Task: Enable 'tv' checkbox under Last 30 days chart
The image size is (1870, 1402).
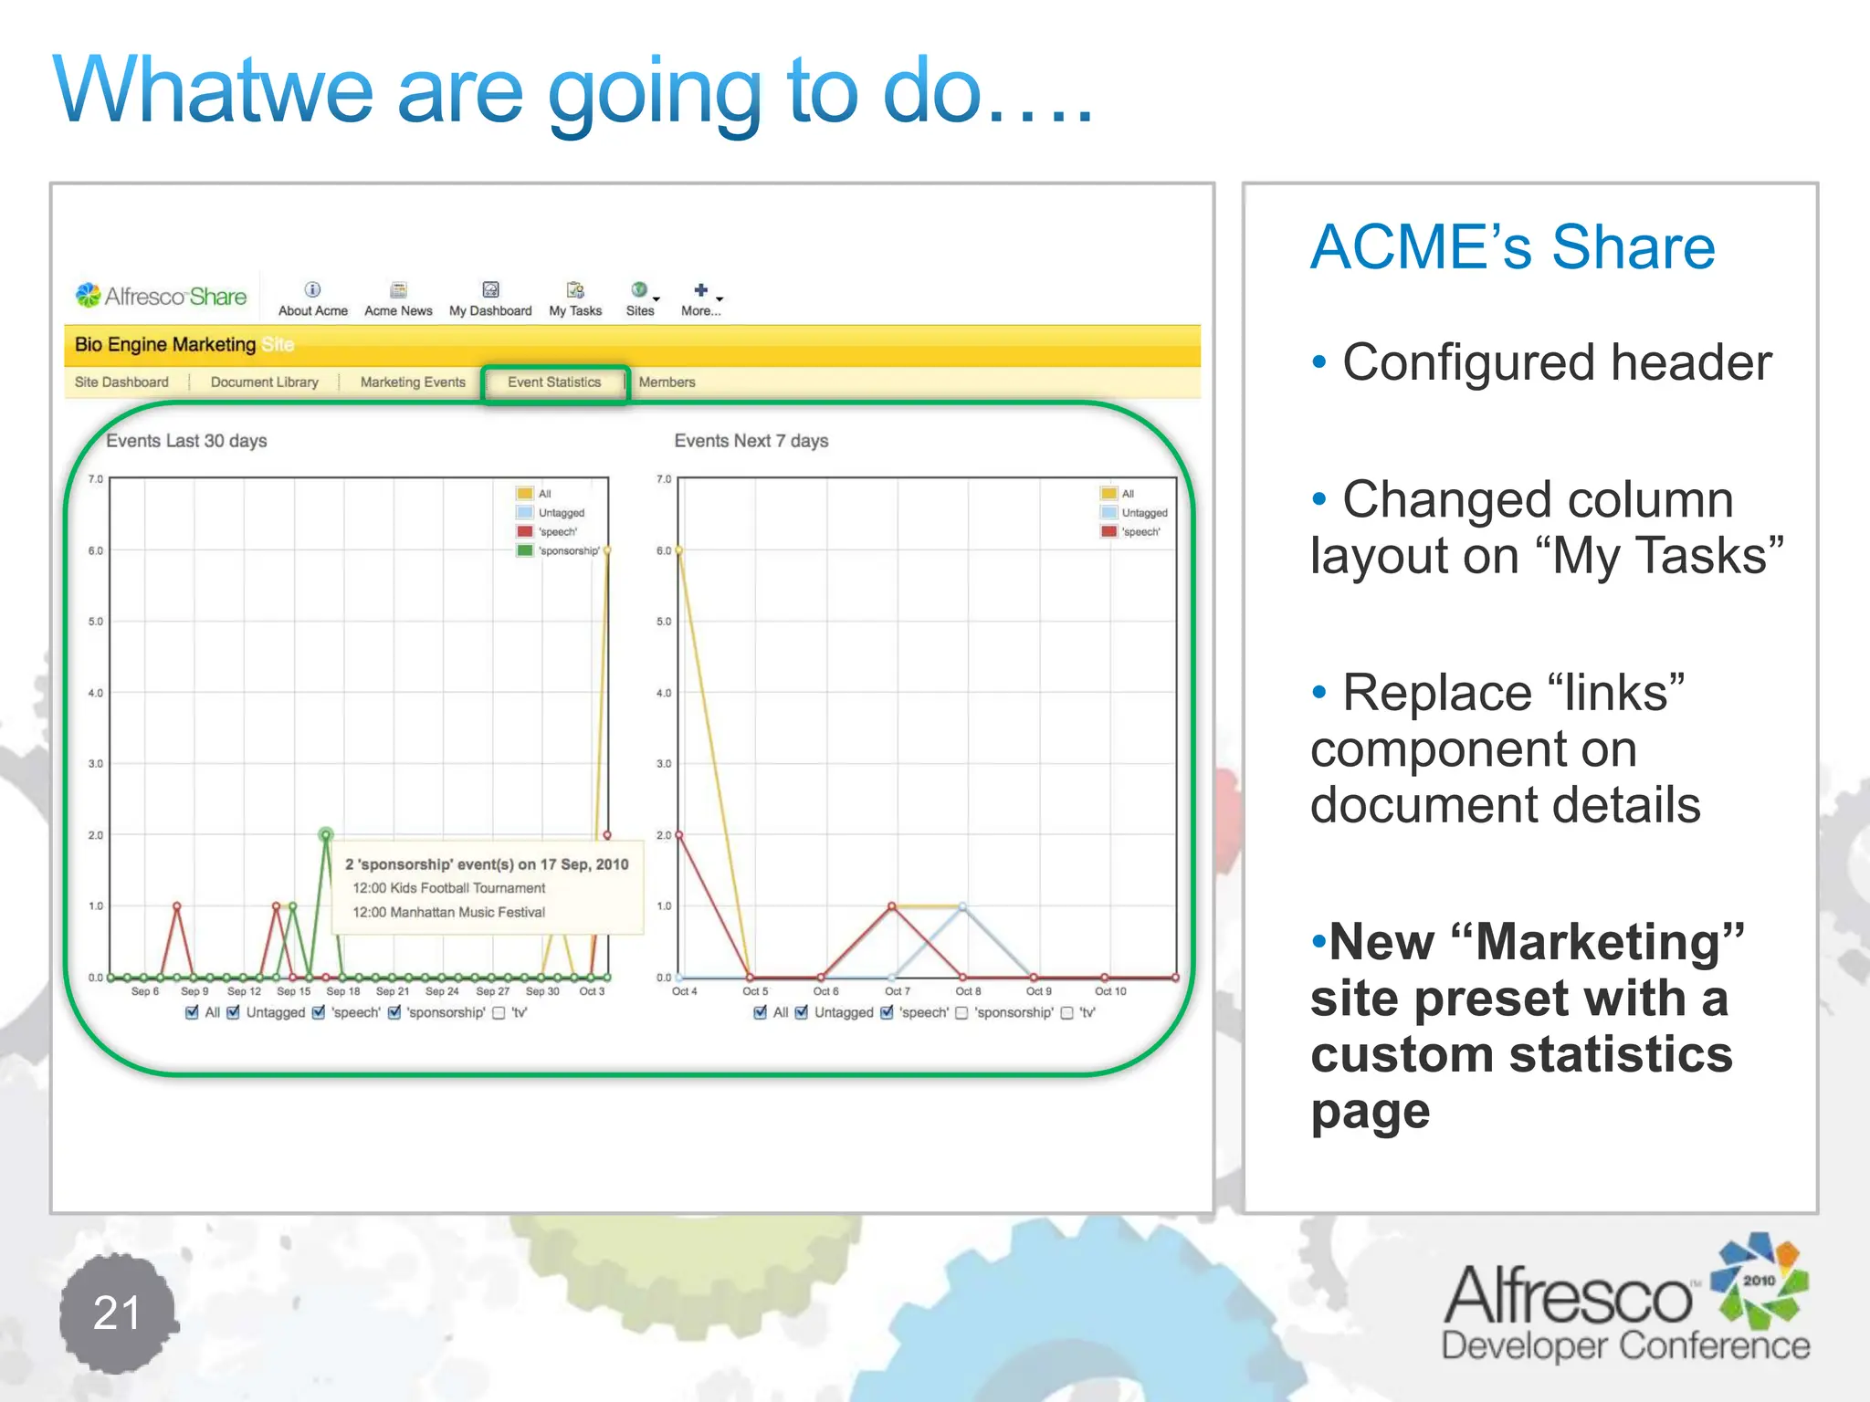Action: tap(499, 1012)
